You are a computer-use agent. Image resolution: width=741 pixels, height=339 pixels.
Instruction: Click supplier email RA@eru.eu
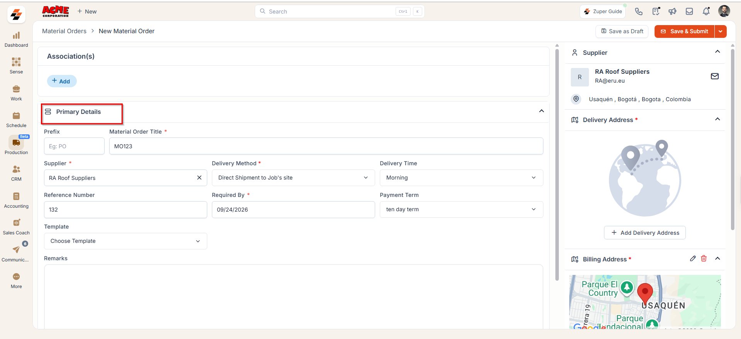(x=610, y=81)
